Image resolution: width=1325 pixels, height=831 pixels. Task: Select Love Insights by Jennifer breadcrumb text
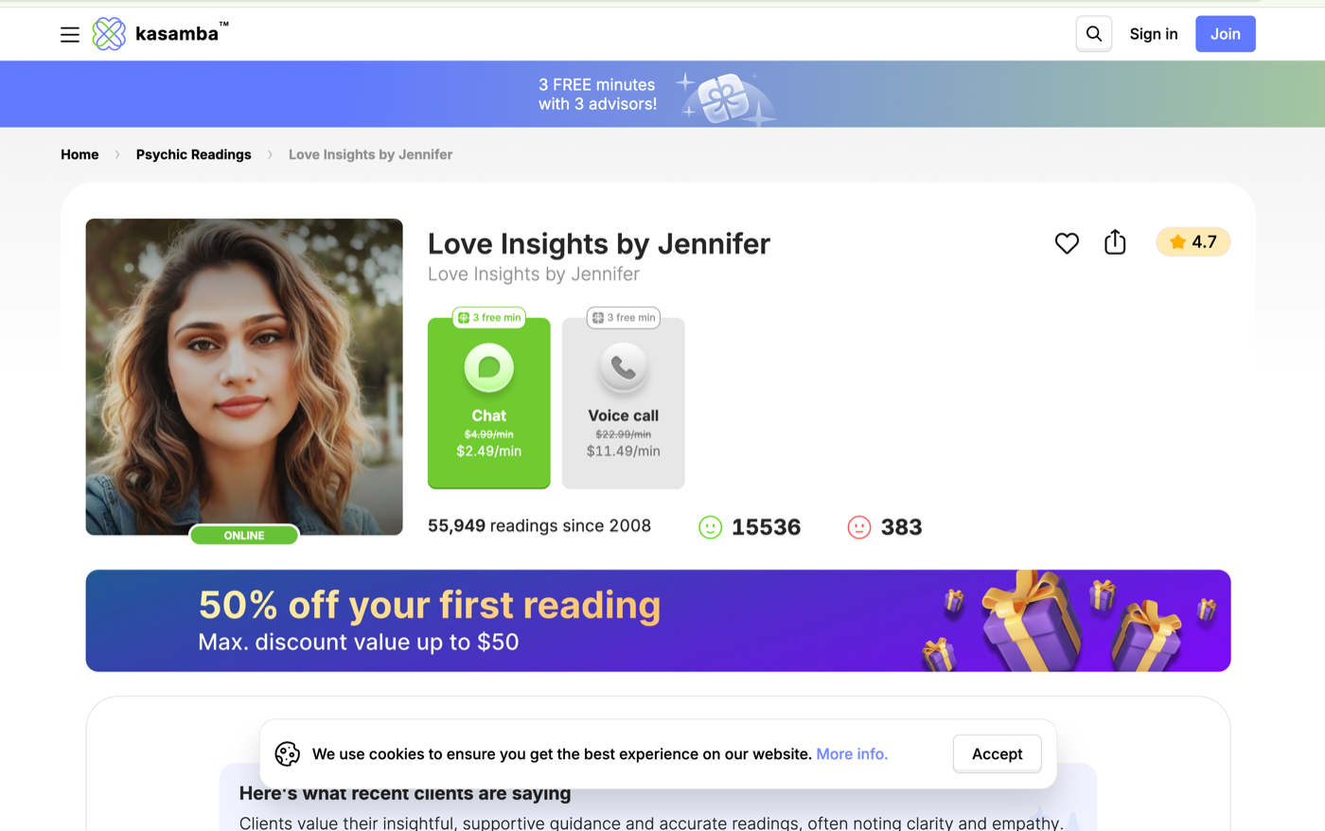(x=370, y=154)
